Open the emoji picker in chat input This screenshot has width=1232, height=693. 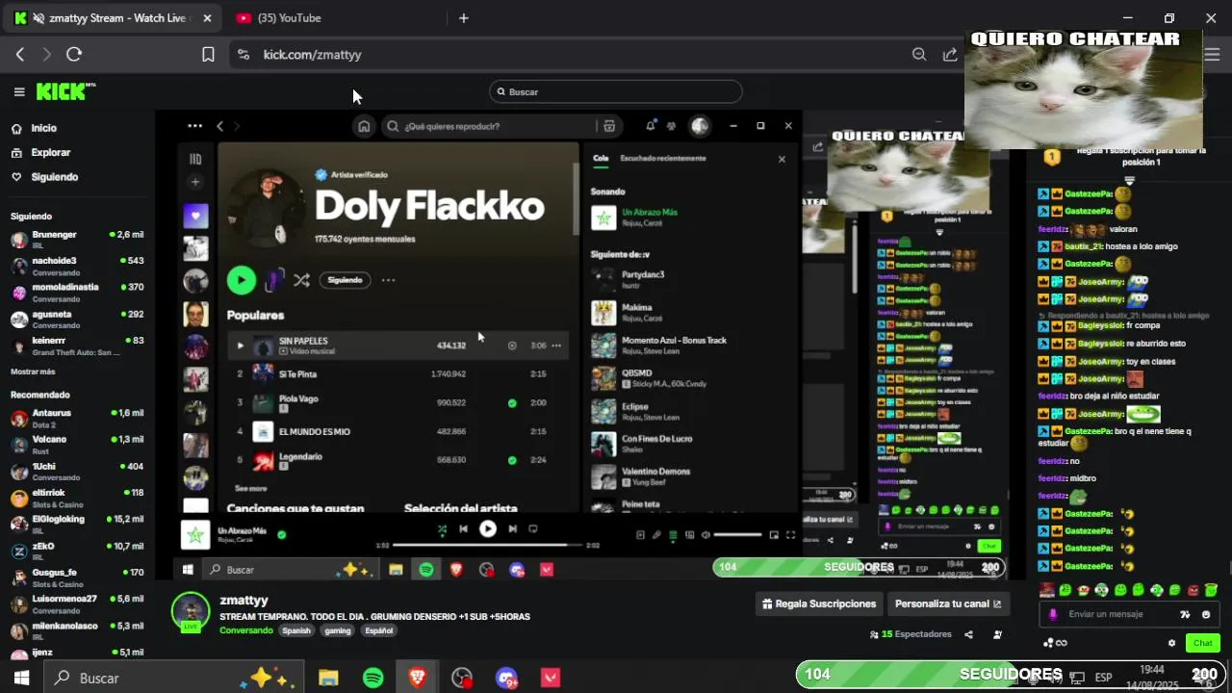pos(1206,614)
